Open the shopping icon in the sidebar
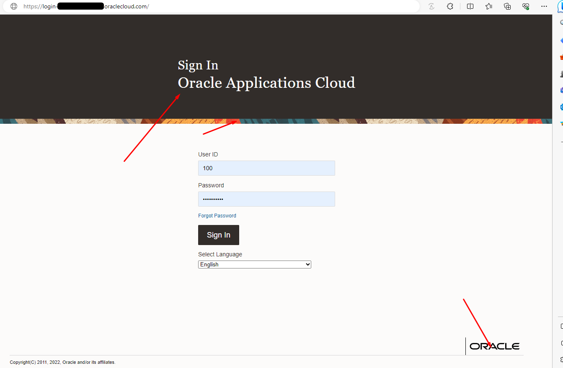The width and height of the screenshot is (563, 368). (560, 56)
